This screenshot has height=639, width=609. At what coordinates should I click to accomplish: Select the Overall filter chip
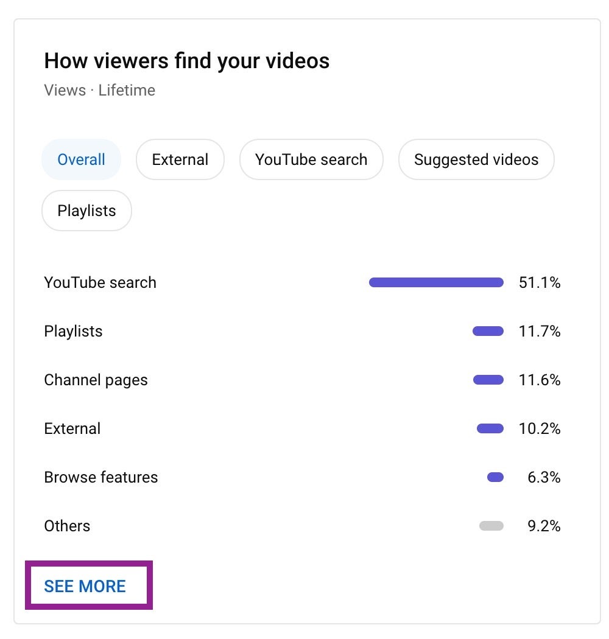[x=81, y=160]
